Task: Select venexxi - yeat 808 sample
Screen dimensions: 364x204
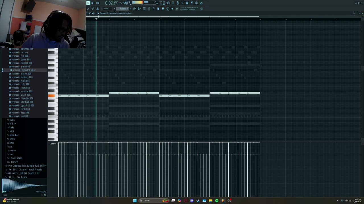Action: (20, 112)
